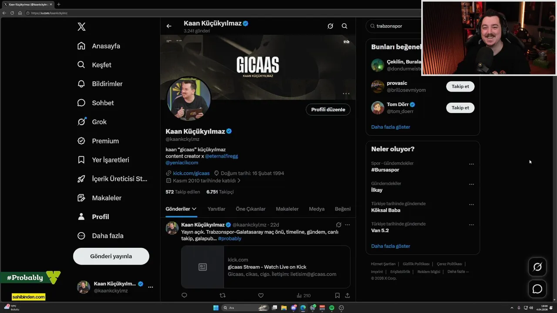This screenshot has height=313, width=557.
Task: Repost the Trabzonspor-Galatasaray post
Action: [223, 296]
